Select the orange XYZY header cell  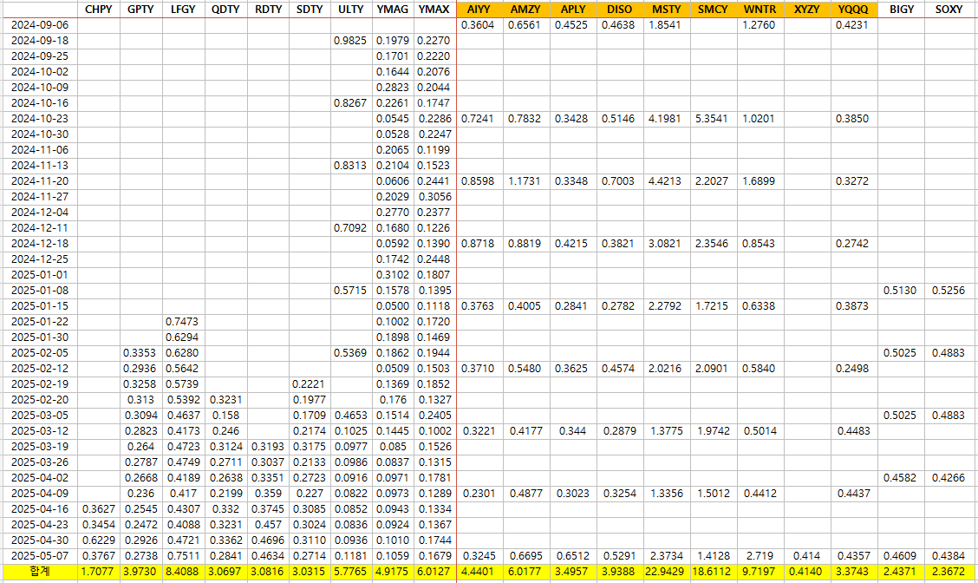pyautogui.click(x=806, y=10)
